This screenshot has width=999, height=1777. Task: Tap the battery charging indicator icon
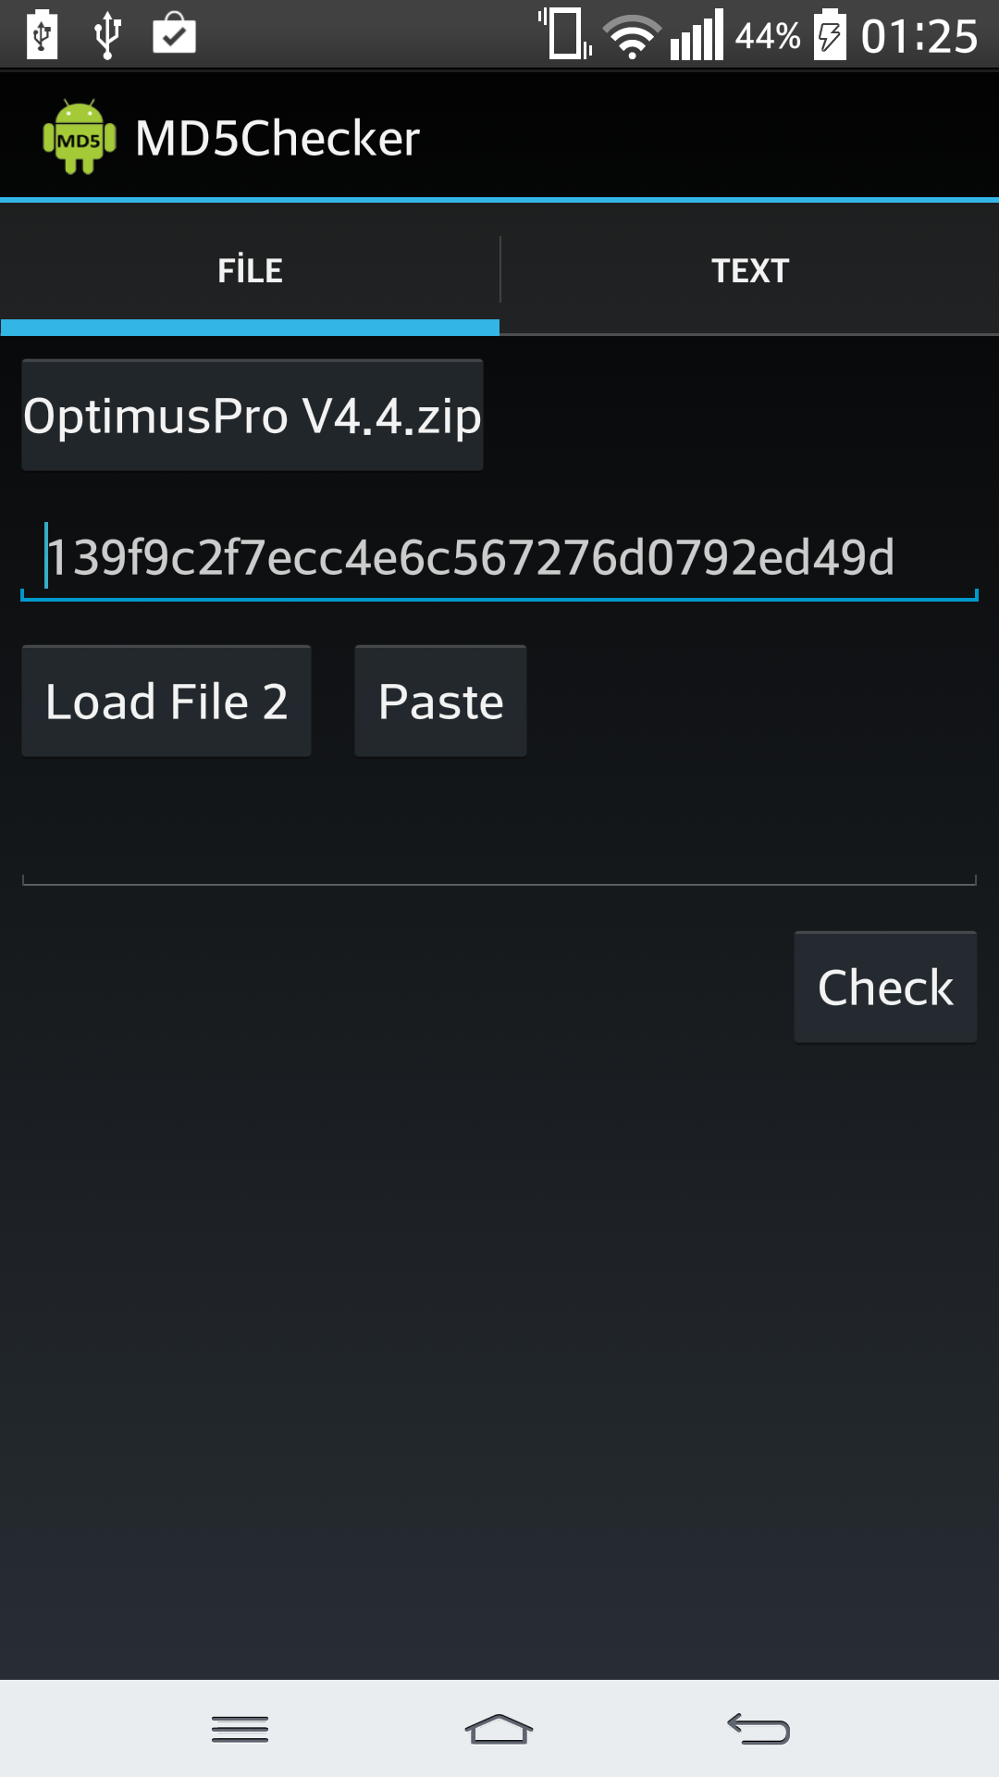[830, 34]
